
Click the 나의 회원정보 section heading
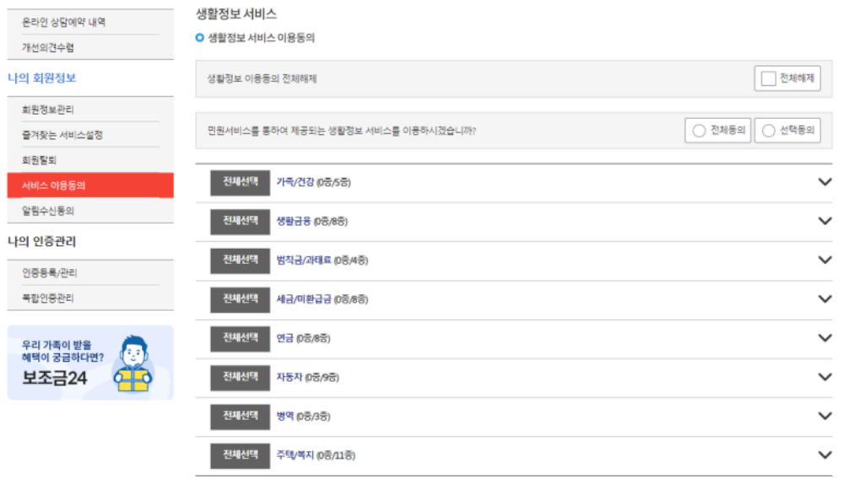(x=42, y=78)
